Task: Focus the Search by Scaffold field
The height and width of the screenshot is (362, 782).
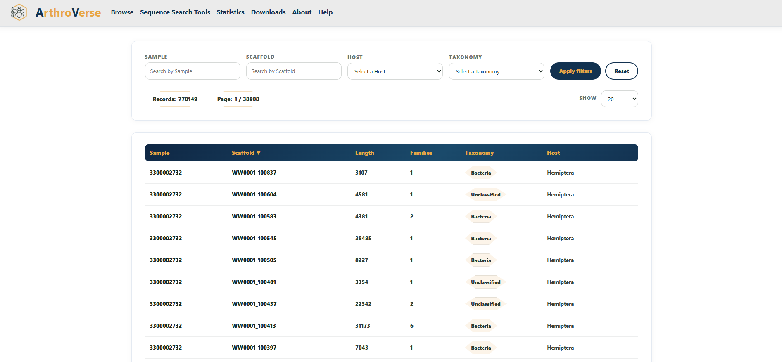Action: [294, 71]
